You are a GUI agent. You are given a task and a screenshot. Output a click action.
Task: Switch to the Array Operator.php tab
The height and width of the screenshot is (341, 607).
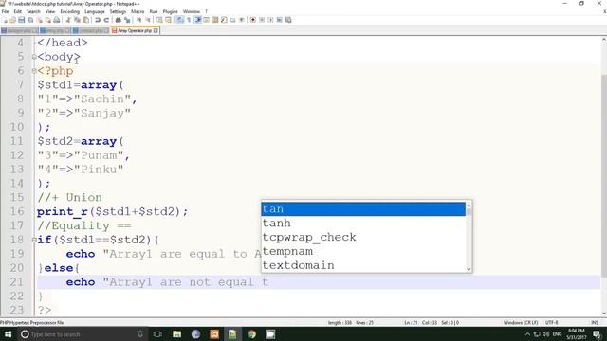[x=134, y=30]
